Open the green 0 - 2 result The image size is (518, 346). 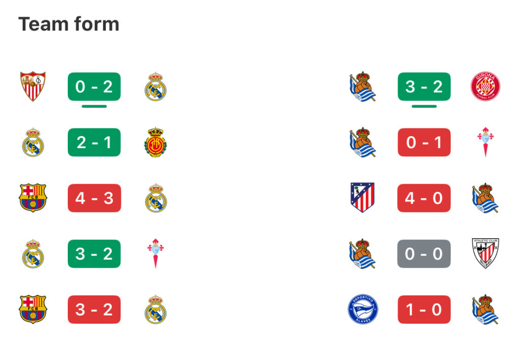click(94, 87)
